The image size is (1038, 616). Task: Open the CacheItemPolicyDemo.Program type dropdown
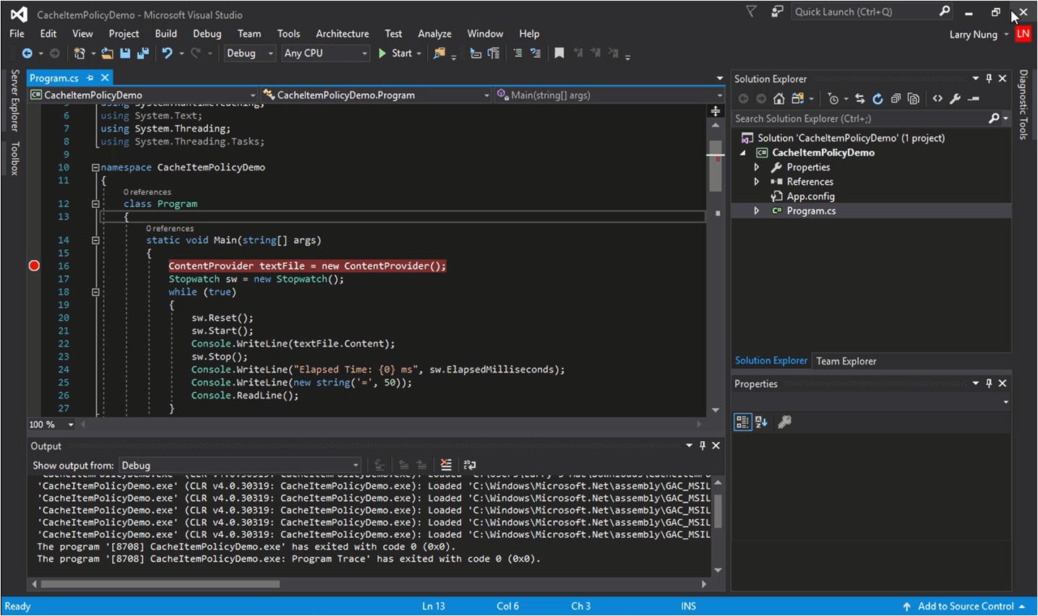pos(376,95)
